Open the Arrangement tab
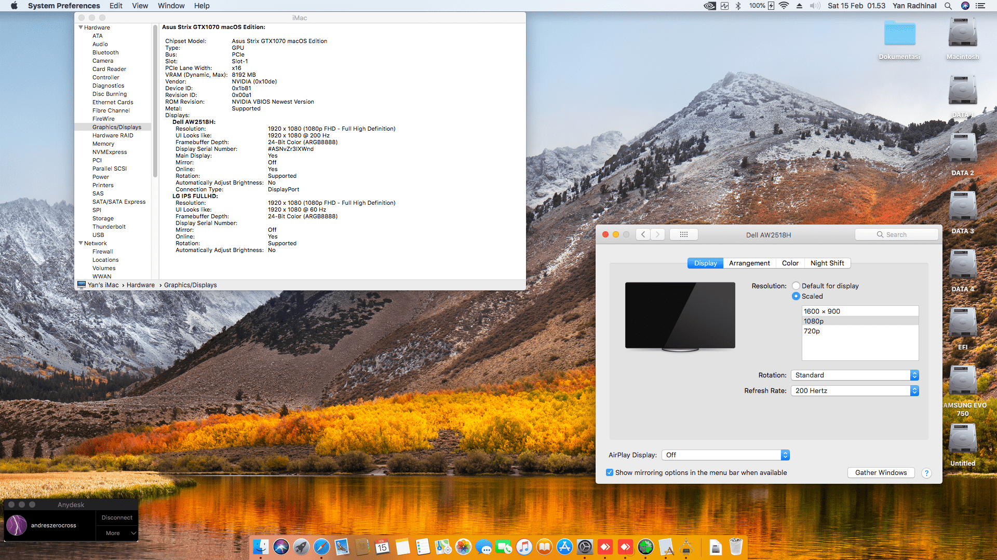This screenshot has width=997, height=560. click(x=749, y=263)
